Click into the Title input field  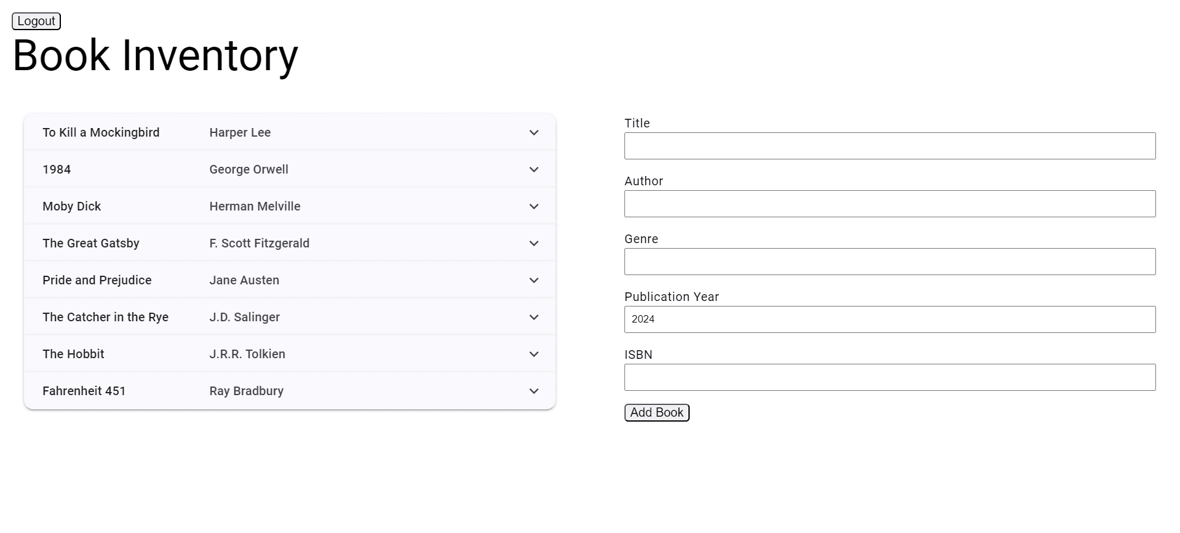point(889,146)
